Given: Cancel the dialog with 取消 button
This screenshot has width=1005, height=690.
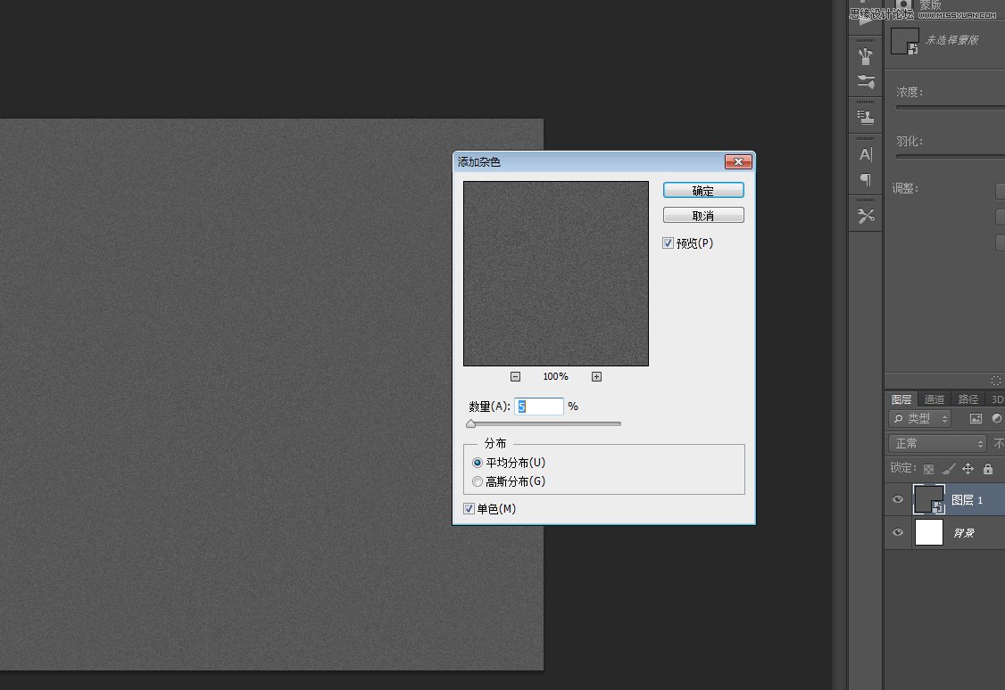Looking at the screenshot, I should pos(703,215).
